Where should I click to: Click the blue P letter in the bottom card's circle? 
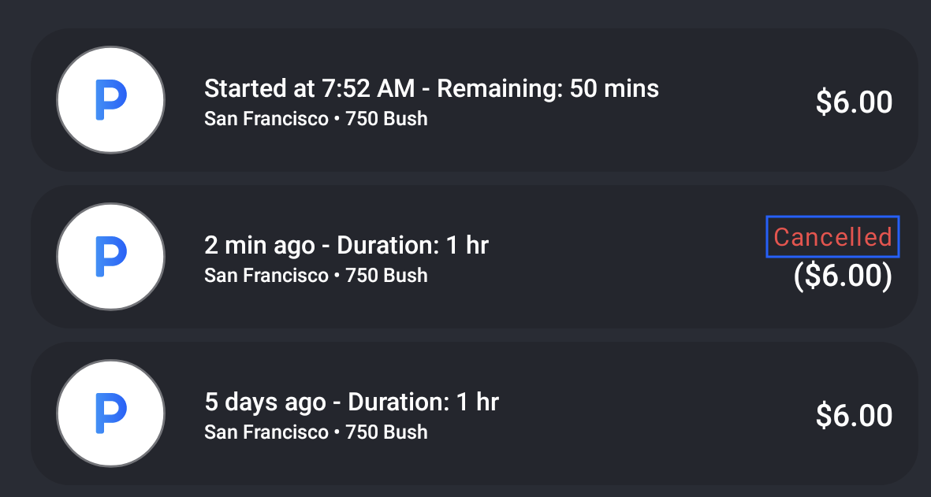pyautogui.click(x=111, y=414)
